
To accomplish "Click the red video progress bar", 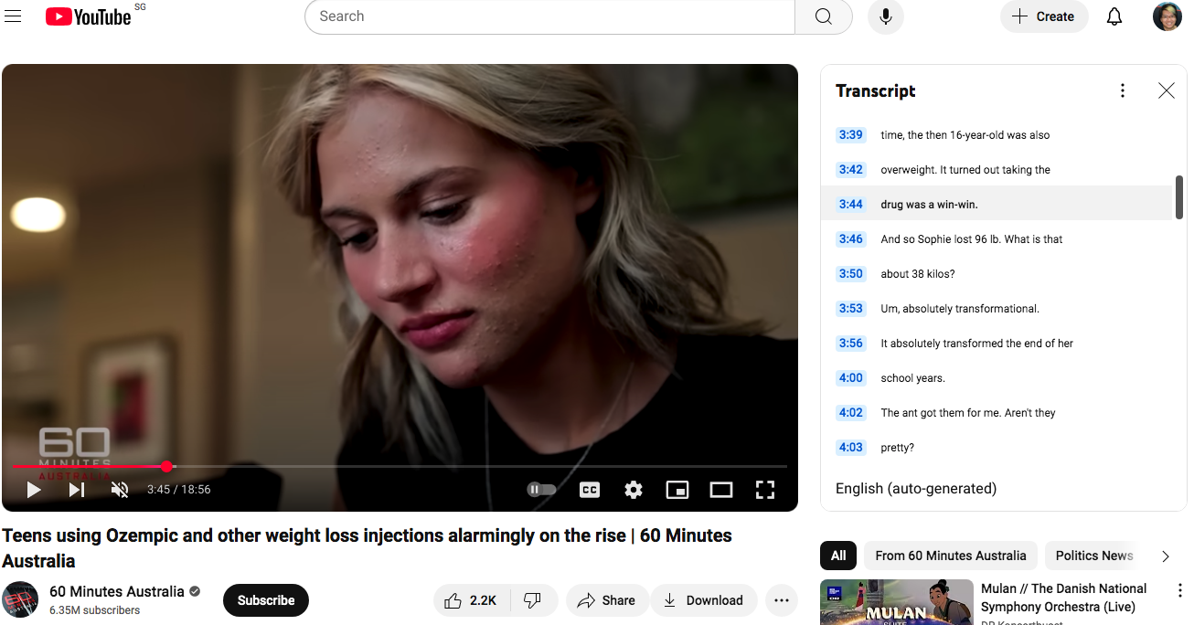I will point(91,466).
